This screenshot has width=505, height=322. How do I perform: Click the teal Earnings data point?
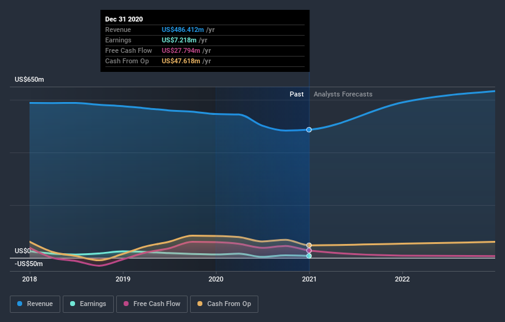pyautogui.click(x=309, y=256)
